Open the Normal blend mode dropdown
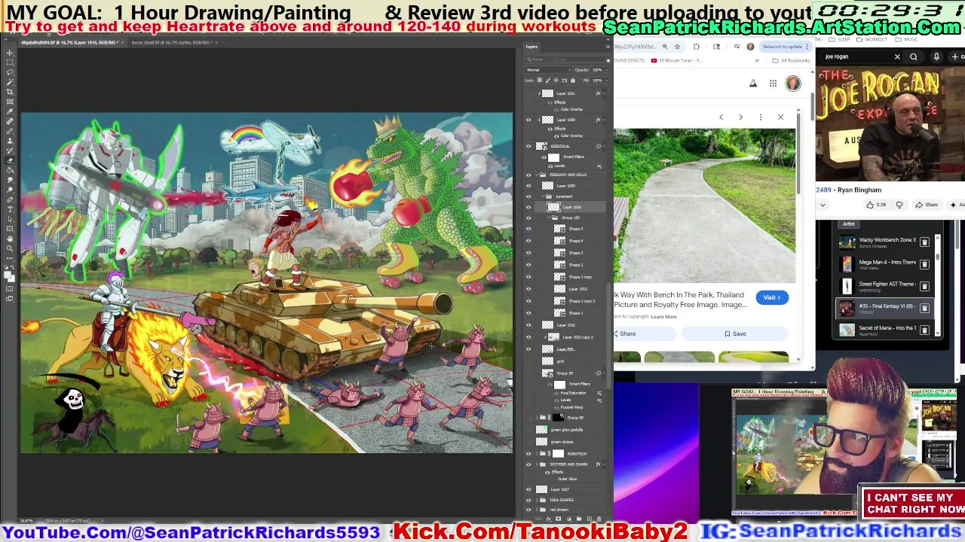Screen dimensions: 965x542 548,70
